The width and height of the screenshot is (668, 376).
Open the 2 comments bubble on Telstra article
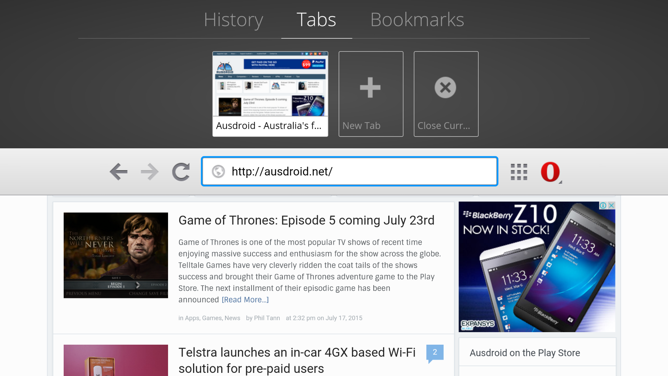(435, 353)
